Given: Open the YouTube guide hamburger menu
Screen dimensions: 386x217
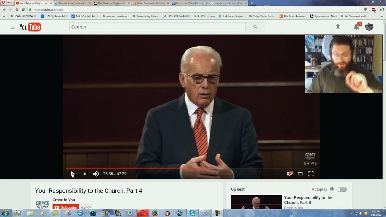Looking at the screenshot, I should 12,27.
